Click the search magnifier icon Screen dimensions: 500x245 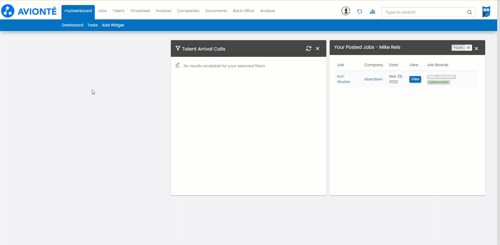469,12
